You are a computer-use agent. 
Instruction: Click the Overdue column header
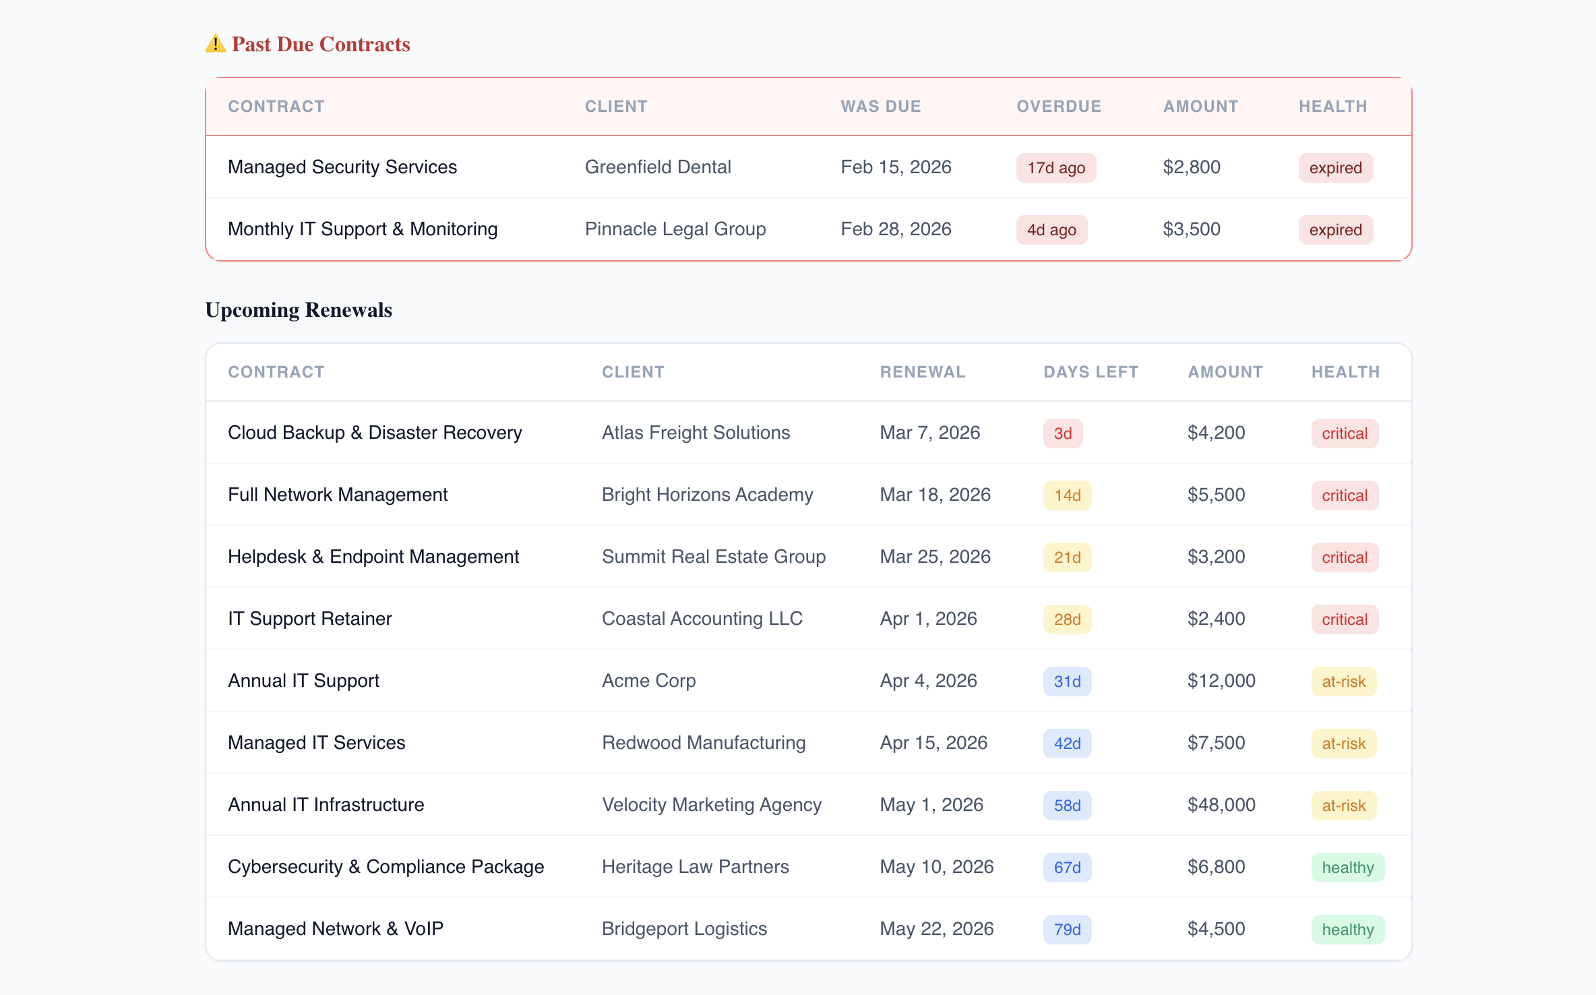coord(1058,107)
